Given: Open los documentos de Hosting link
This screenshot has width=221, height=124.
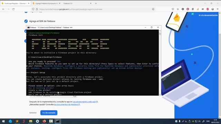Looking at the screenshot, I should coord(67,104).
